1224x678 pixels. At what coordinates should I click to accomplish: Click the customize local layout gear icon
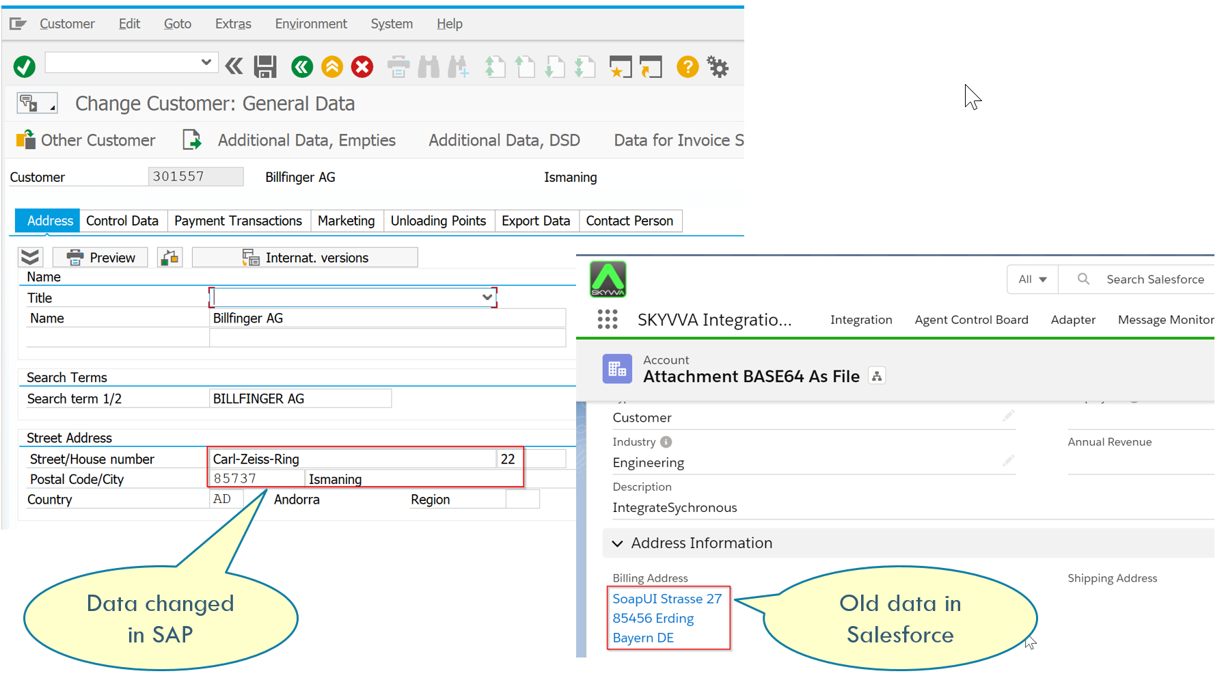[x=718, y=66]
